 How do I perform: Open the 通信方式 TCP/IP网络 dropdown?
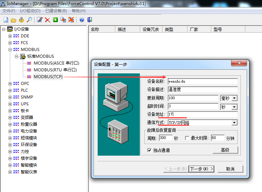[234, 123]
